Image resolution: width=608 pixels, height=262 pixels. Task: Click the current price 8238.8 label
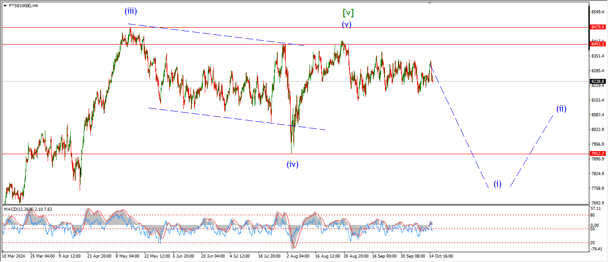(597, 82)
